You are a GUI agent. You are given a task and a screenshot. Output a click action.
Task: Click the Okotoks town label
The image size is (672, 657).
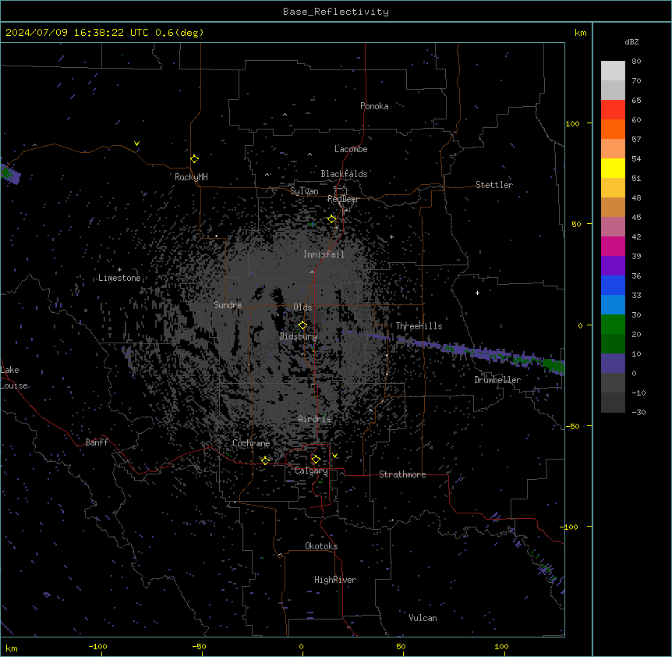pos(321,546)
